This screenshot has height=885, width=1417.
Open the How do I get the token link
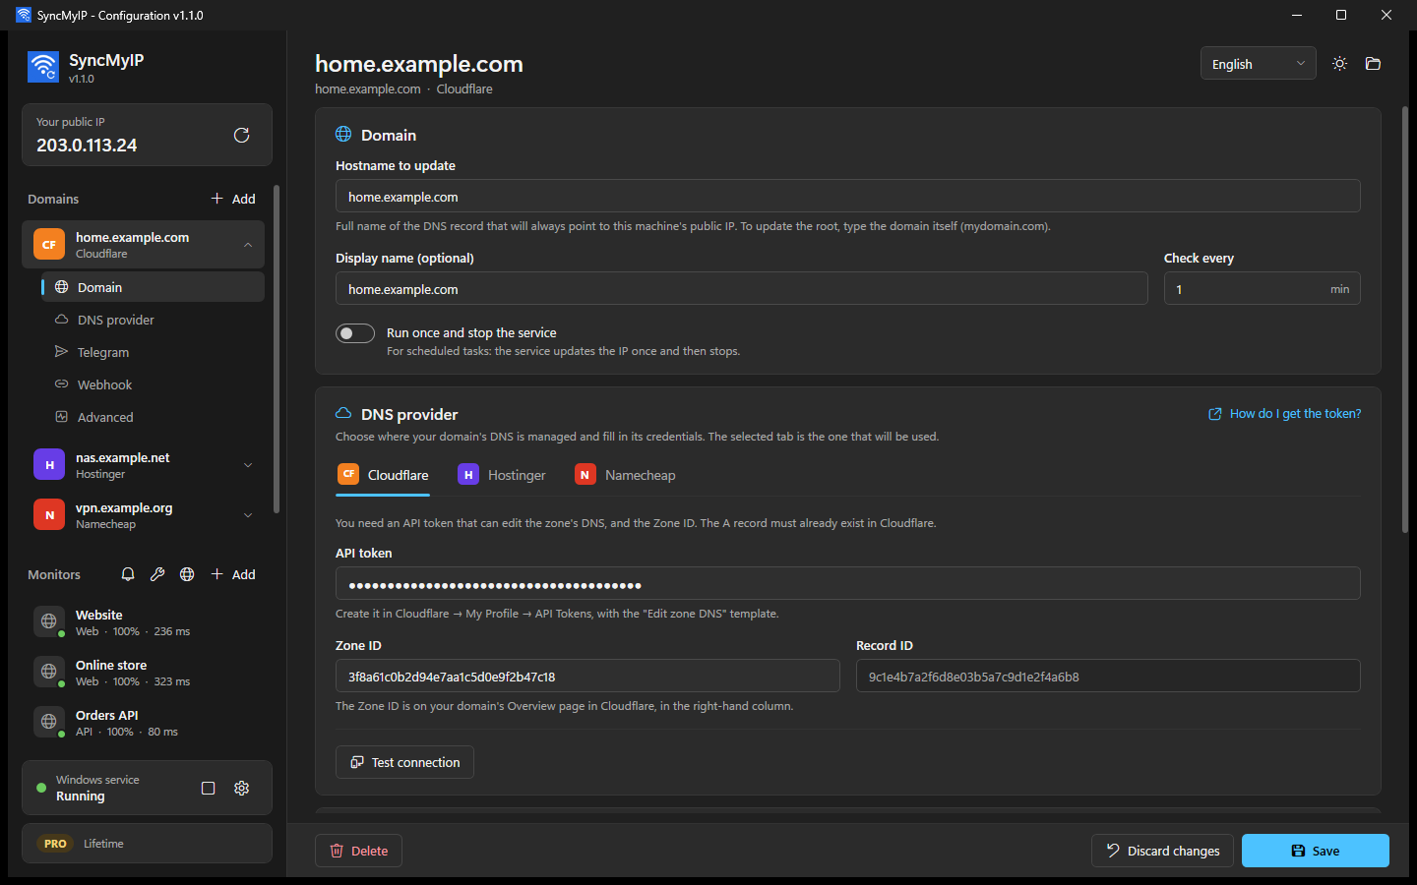(1285, 414)
